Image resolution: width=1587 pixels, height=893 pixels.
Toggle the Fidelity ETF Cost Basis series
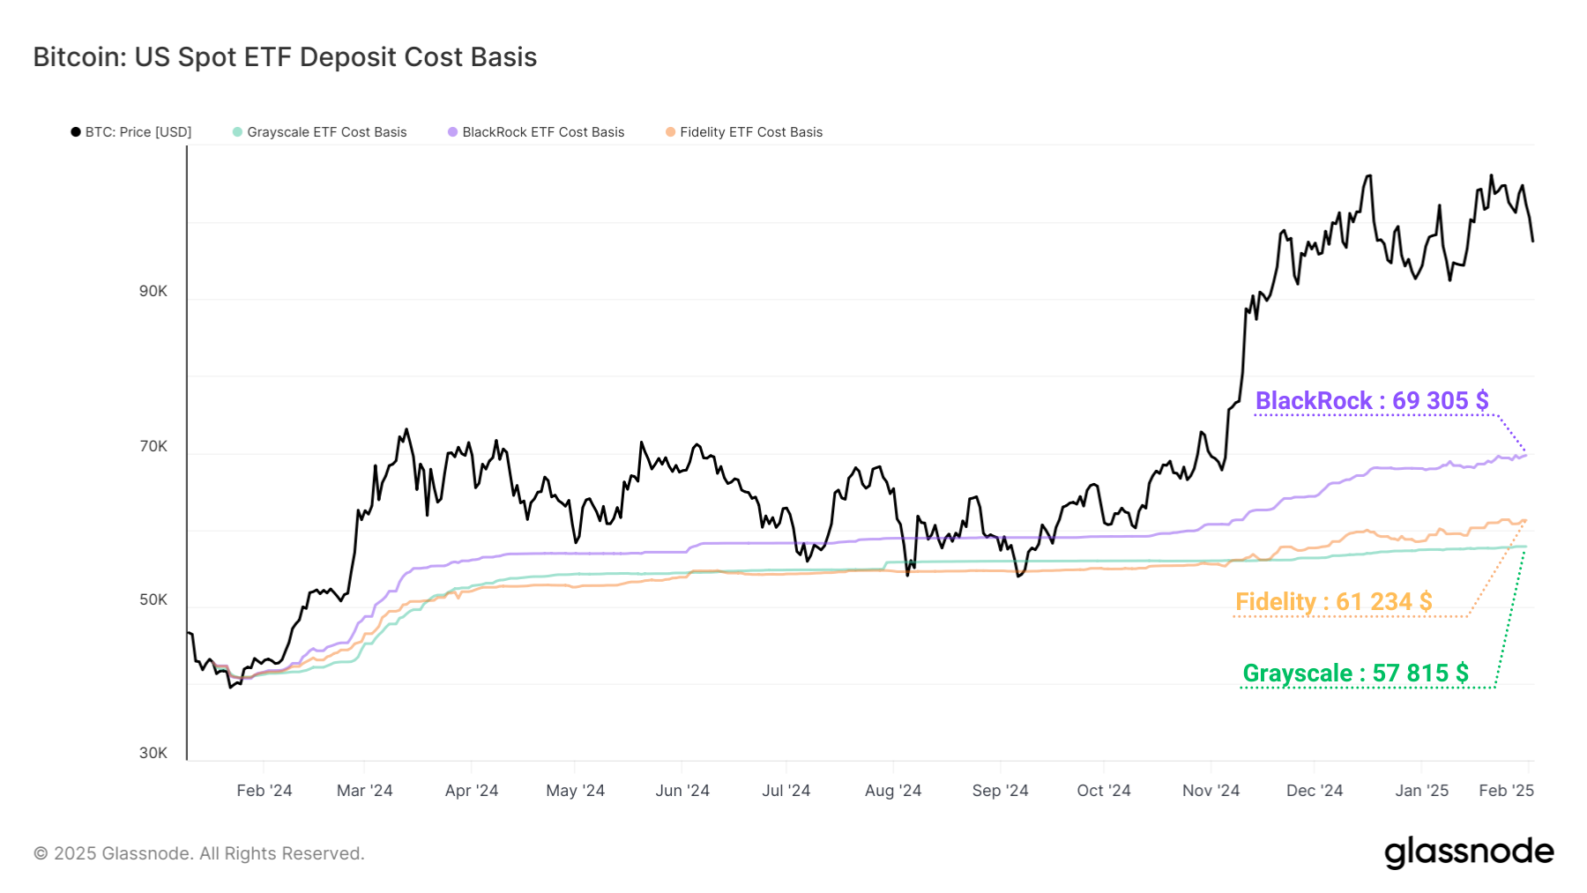pyautogui.click(x=752, y=131)
